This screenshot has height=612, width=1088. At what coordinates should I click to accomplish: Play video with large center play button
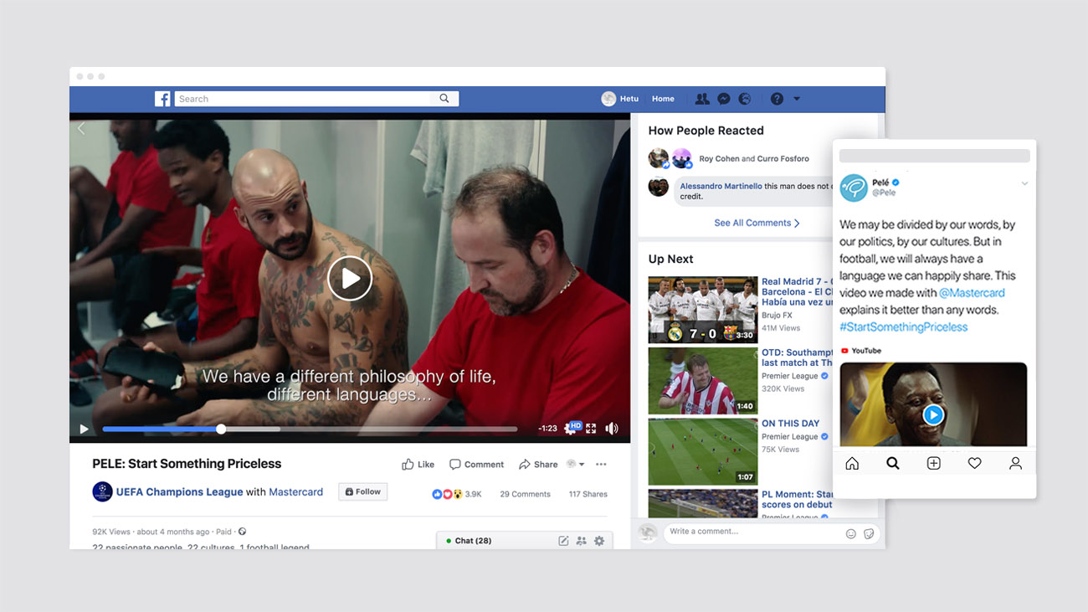(x=350, y=278)
